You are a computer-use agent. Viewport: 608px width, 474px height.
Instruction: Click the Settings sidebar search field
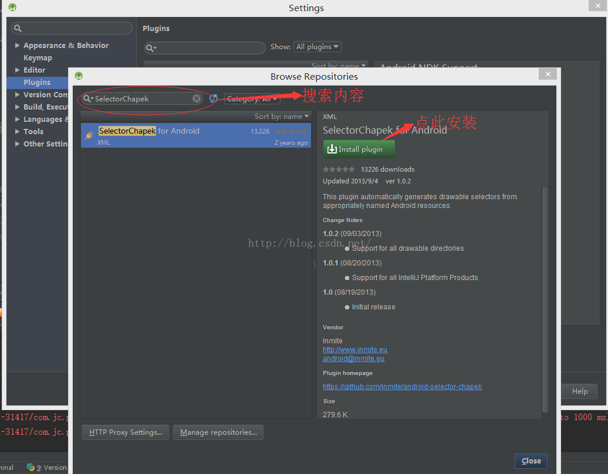(72, 28)
